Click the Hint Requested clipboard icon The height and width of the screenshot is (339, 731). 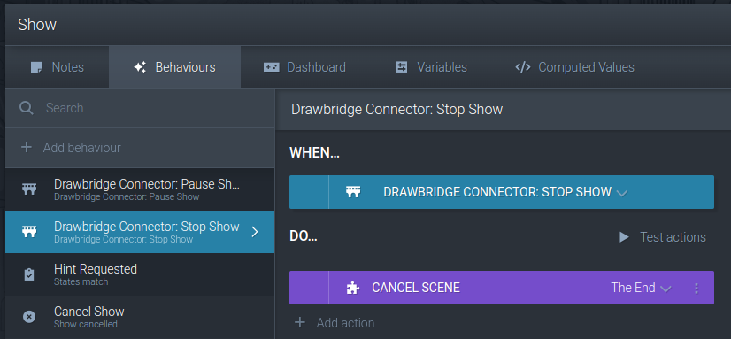coord(29,274)
